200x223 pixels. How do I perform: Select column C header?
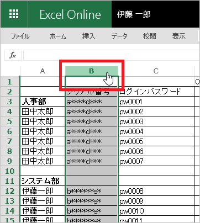point(156,71)
